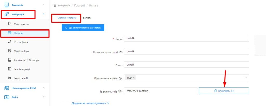Click the Leeloo.ai API icon
Screen dimensions: 266x106
pos(10,78)
